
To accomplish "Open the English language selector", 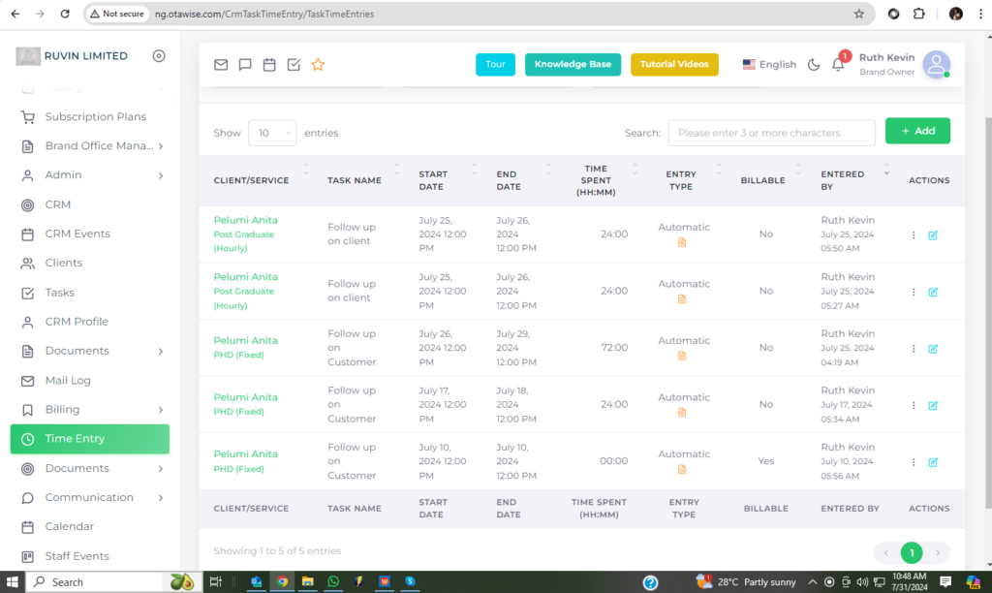I will [x=769, y=65].
